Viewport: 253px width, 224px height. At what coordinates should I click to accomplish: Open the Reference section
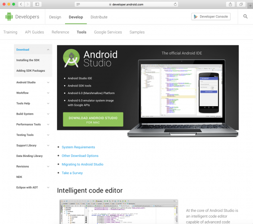click(61, 32)
